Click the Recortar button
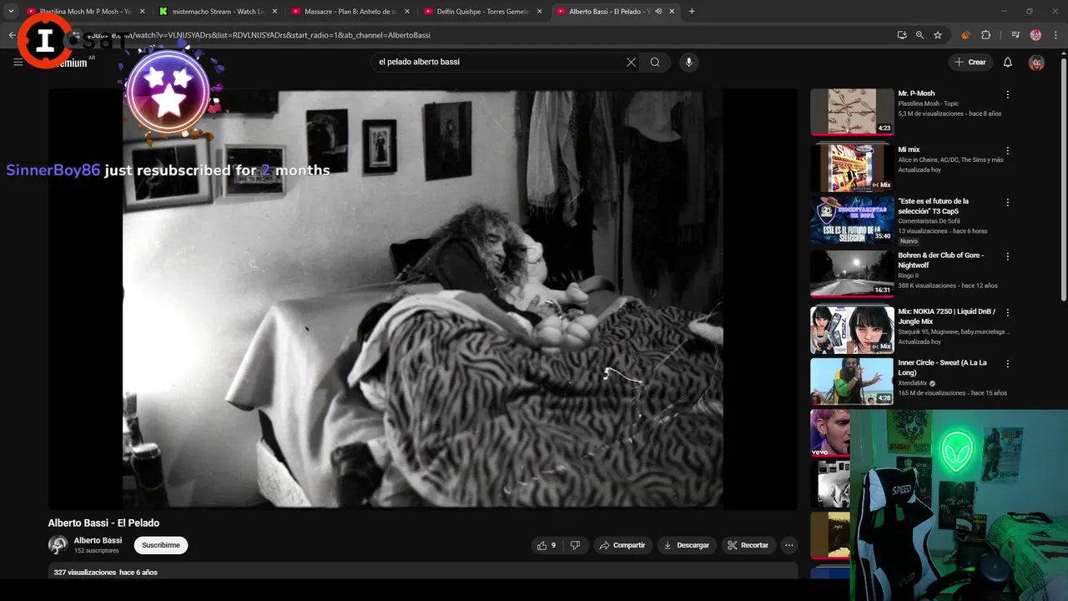Screen dimensions: 1068x601 [x=748, y=545]
